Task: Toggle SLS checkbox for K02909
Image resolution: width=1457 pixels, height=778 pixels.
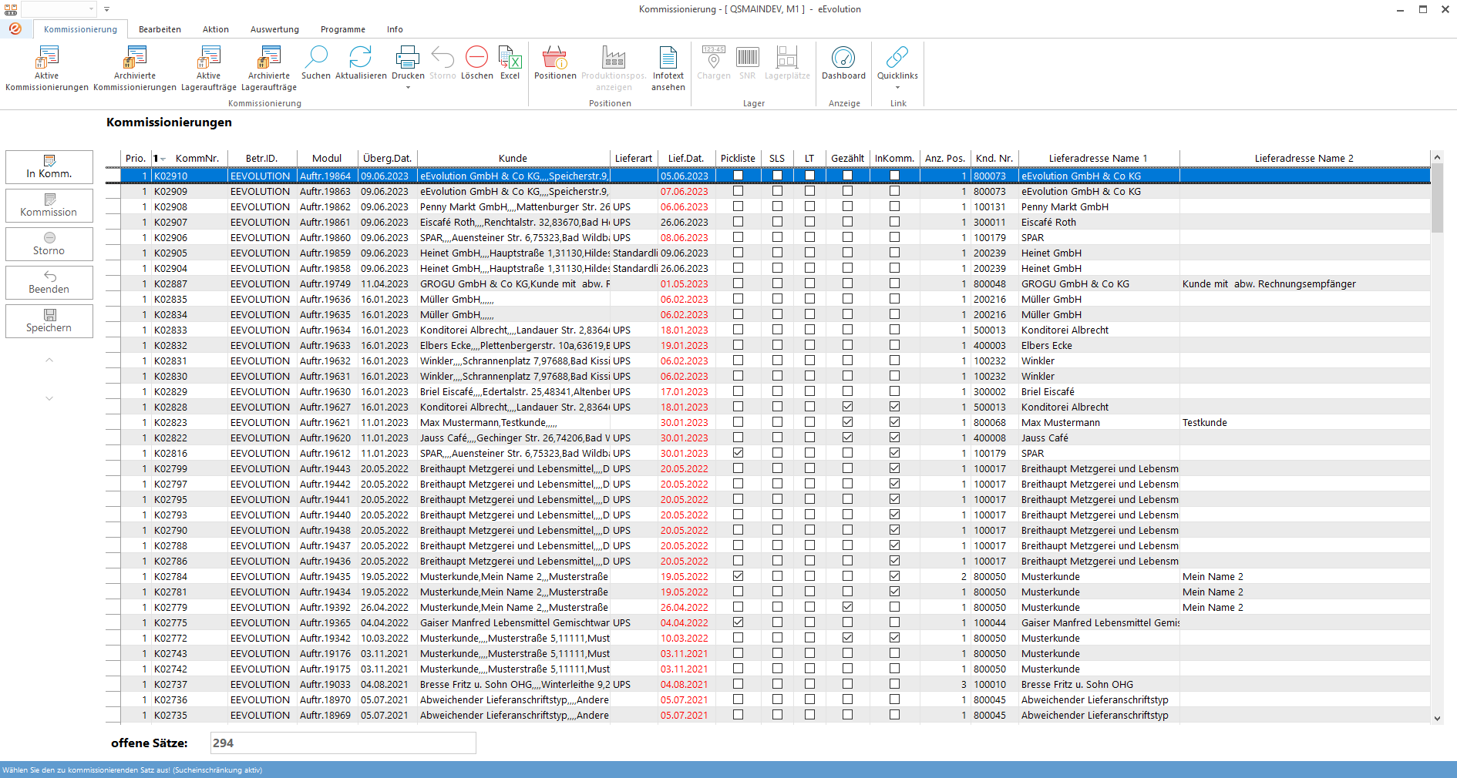Action: 777,191
